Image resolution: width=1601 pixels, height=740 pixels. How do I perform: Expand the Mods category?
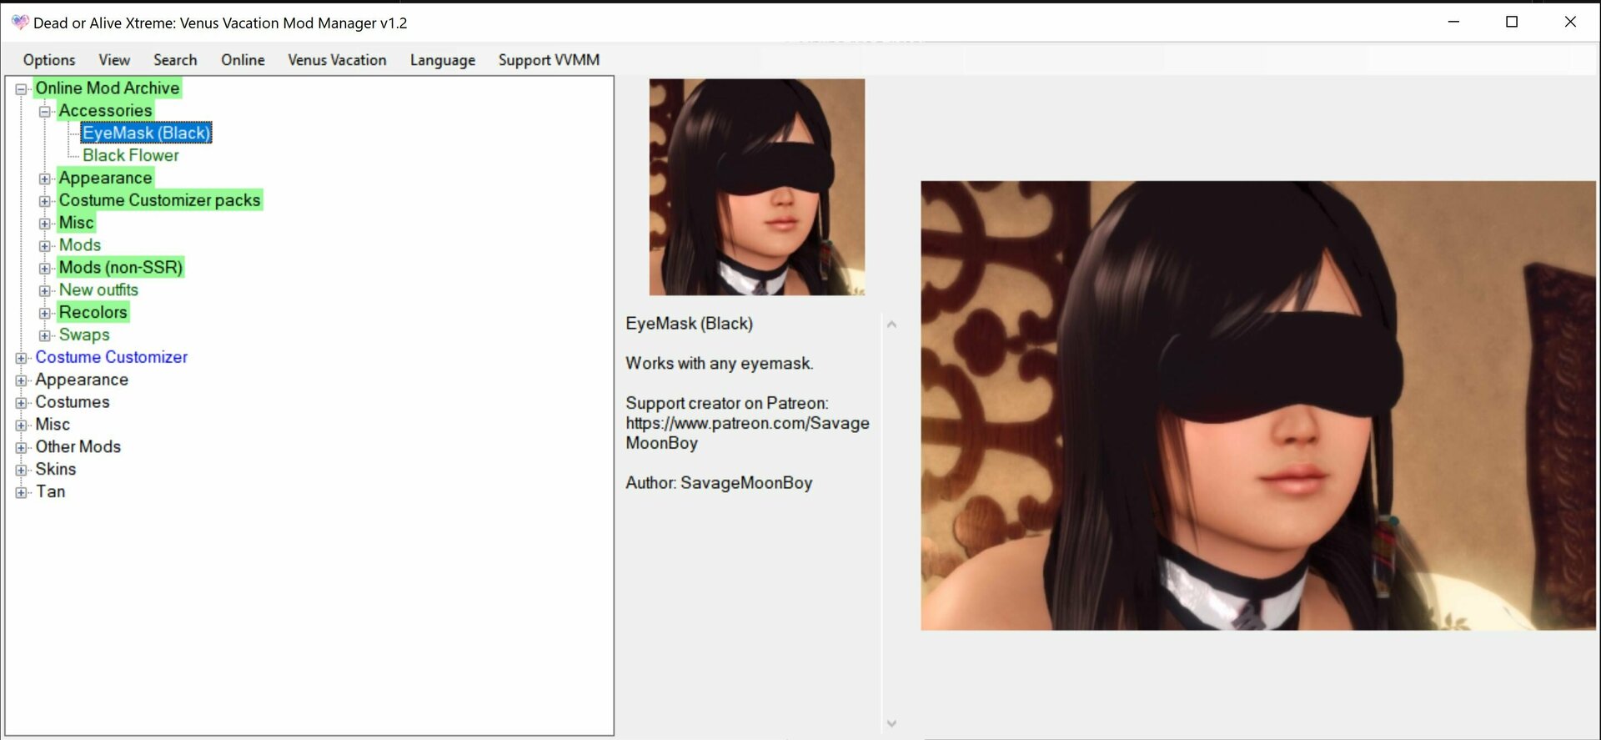click(45, 246)
